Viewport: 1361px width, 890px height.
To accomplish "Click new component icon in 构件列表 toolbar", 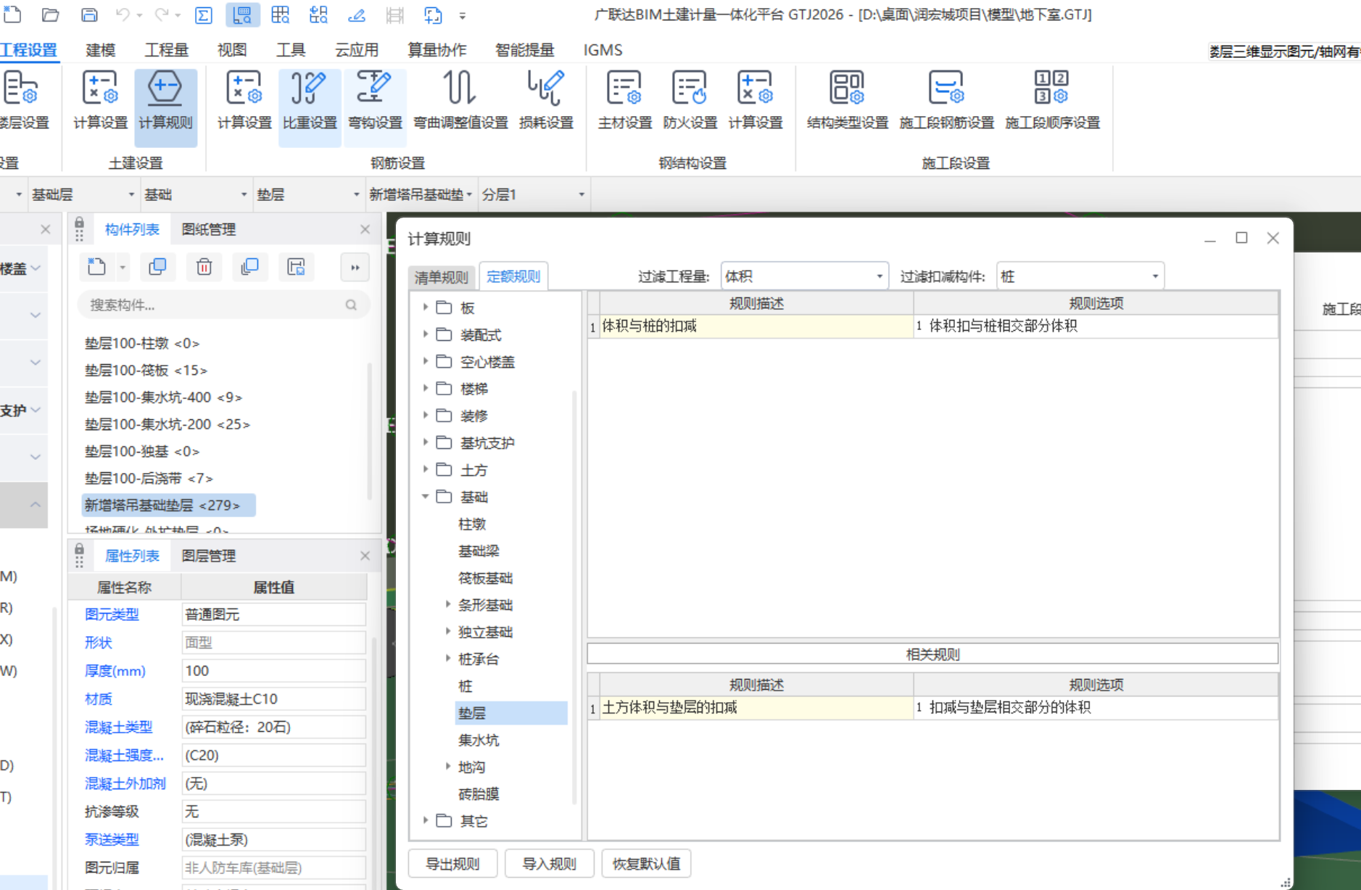I will pos(96,267).
